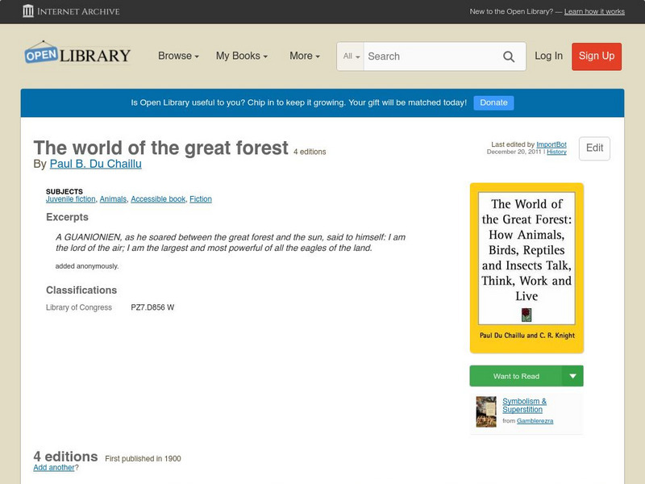Open the All search scope selector
Image resolution: width=645 pixels, height=484 pixels.
(x=353, y=56)
